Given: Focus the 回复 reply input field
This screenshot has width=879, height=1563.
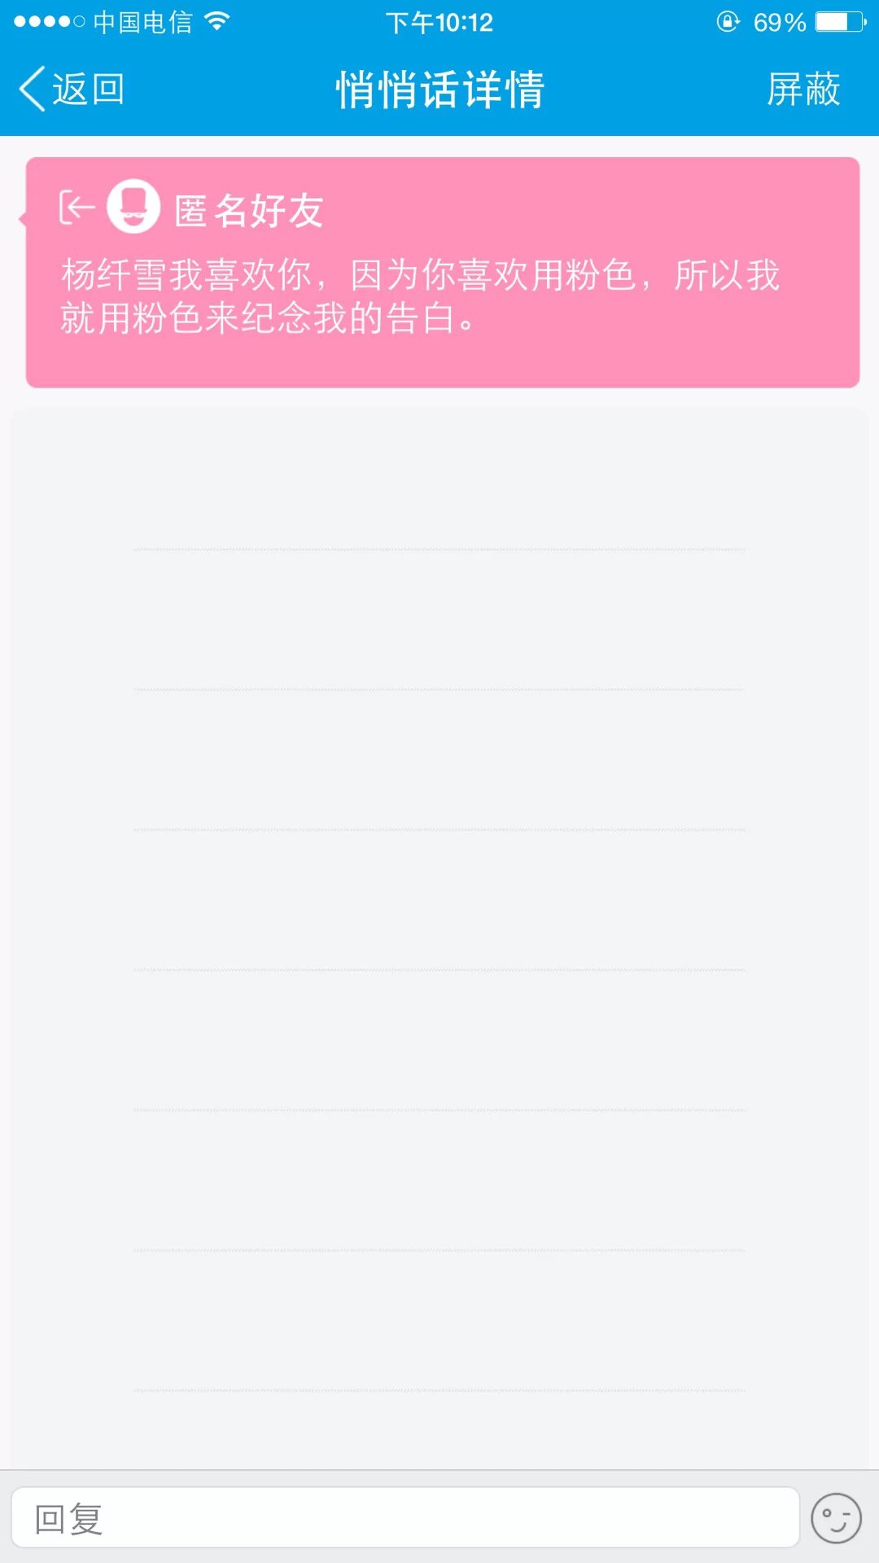Looking at the screenshot, I should [405, 1517].
